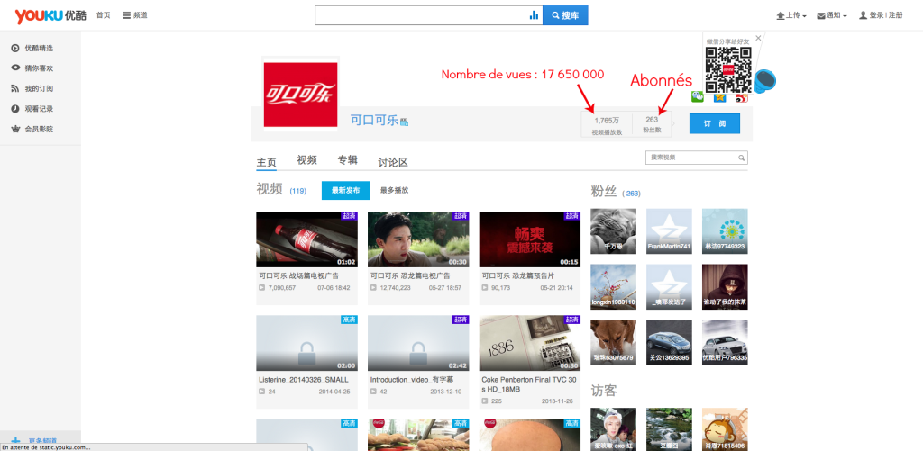Click the fans count (263) link
Image resolution: width=923 pixels, height=451 pixels.
[632, 194]
